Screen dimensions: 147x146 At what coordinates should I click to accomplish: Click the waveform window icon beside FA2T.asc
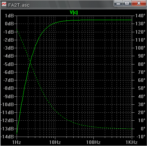coord(4,5)
